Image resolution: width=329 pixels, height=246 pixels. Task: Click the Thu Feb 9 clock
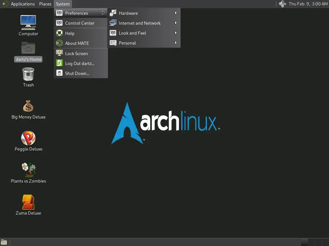[x=308, y=4]
